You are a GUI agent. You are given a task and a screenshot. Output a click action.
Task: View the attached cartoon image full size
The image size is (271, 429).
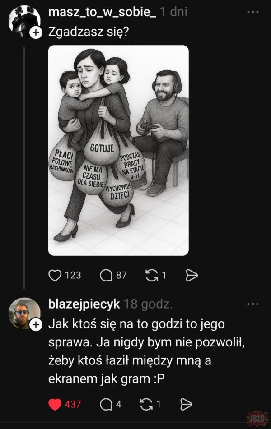118,151
